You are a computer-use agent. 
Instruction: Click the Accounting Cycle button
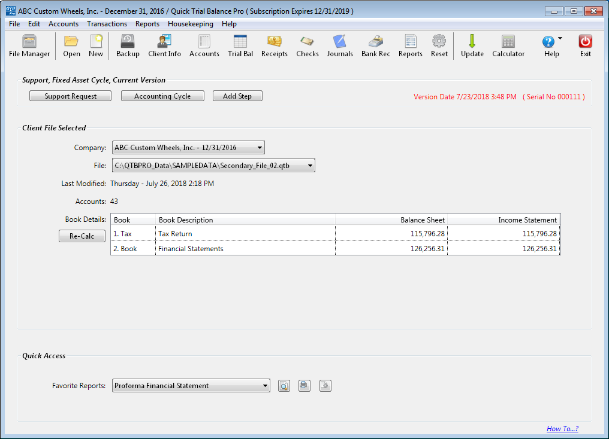point(162,96)
